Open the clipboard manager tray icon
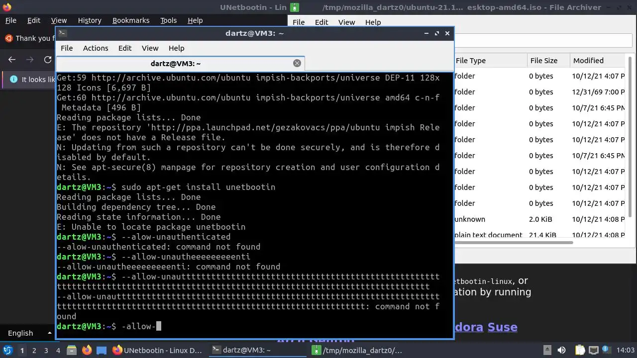637x358 pixels. click(580, 350)
